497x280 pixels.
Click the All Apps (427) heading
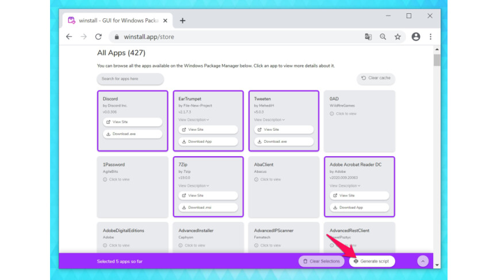pos(121,52)
